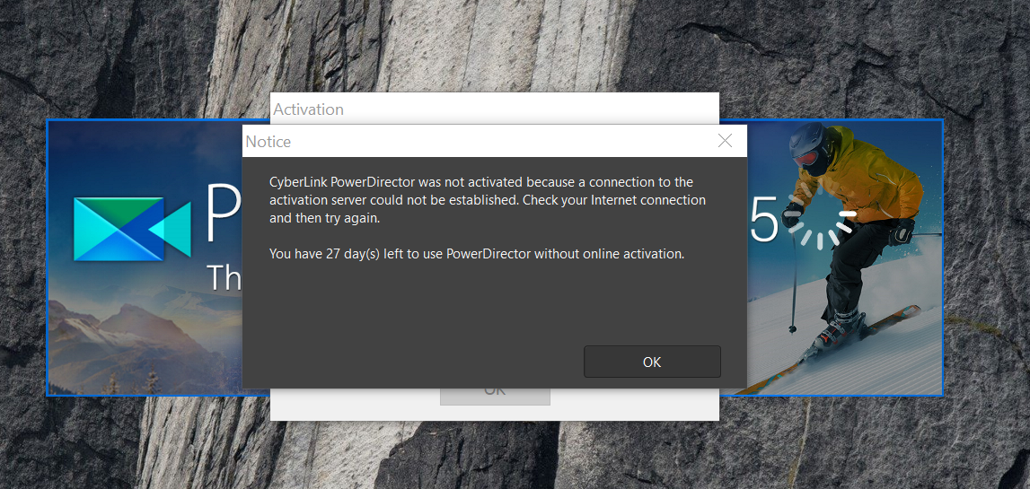The width and height of the screenshot is (1030, 489).
Task: Select the dimmed OK button in Activation window
Action: (495, 397)
